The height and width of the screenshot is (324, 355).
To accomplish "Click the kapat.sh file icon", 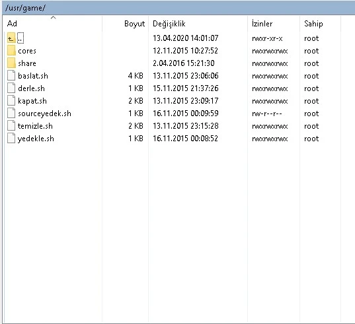I will coord(11,101).
